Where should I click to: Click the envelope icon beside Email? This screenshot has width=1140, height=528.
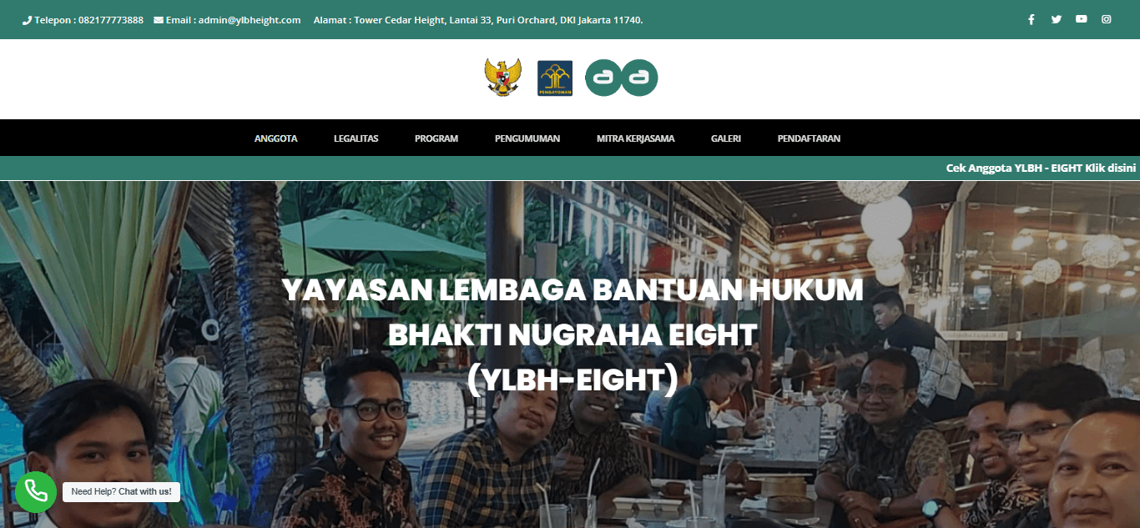[159, 20]
